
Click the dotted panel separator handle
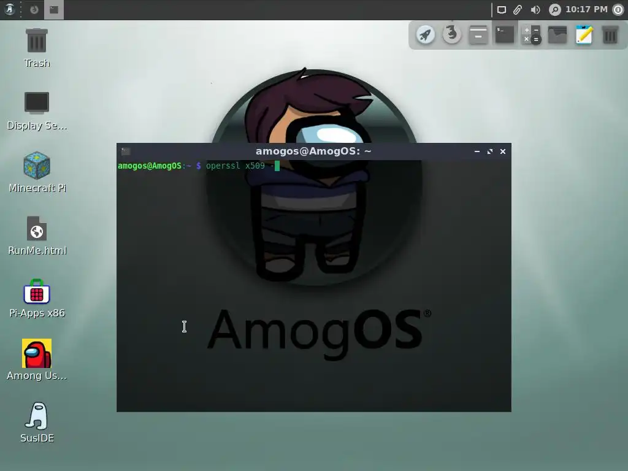tap(21, 10)
